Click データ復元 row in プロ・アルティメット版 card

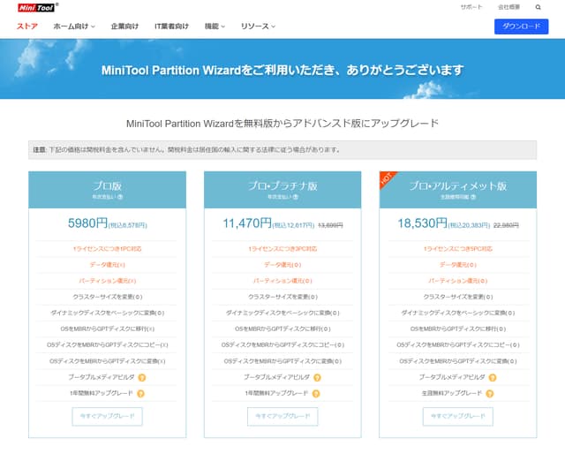458,265
